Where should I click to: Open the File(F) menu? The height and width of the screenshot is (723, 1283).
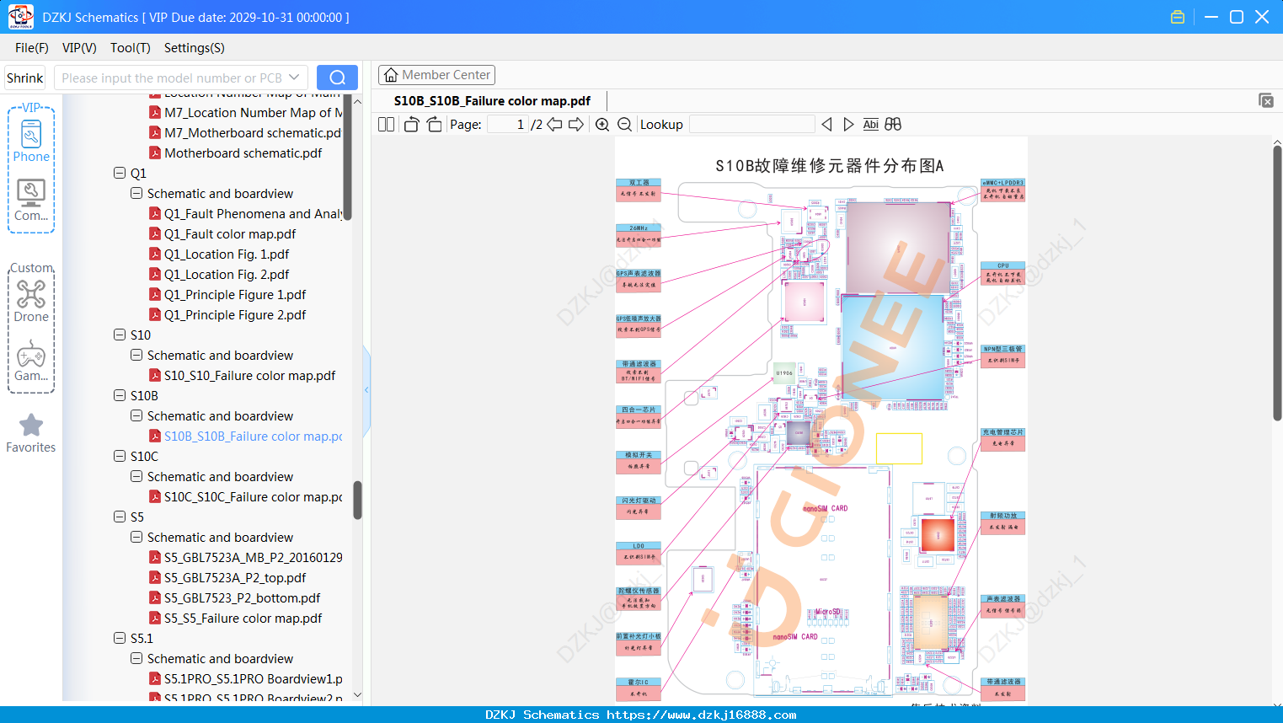point(32,48)
